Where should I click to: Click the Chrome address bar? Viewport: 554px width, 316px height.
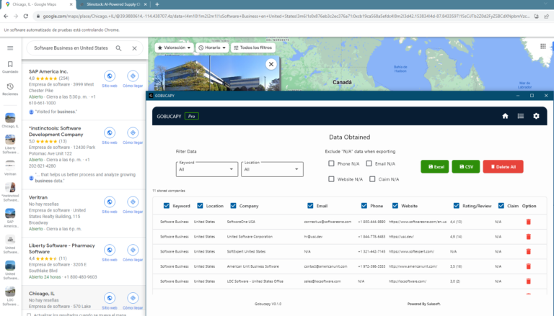click(286, 17)
